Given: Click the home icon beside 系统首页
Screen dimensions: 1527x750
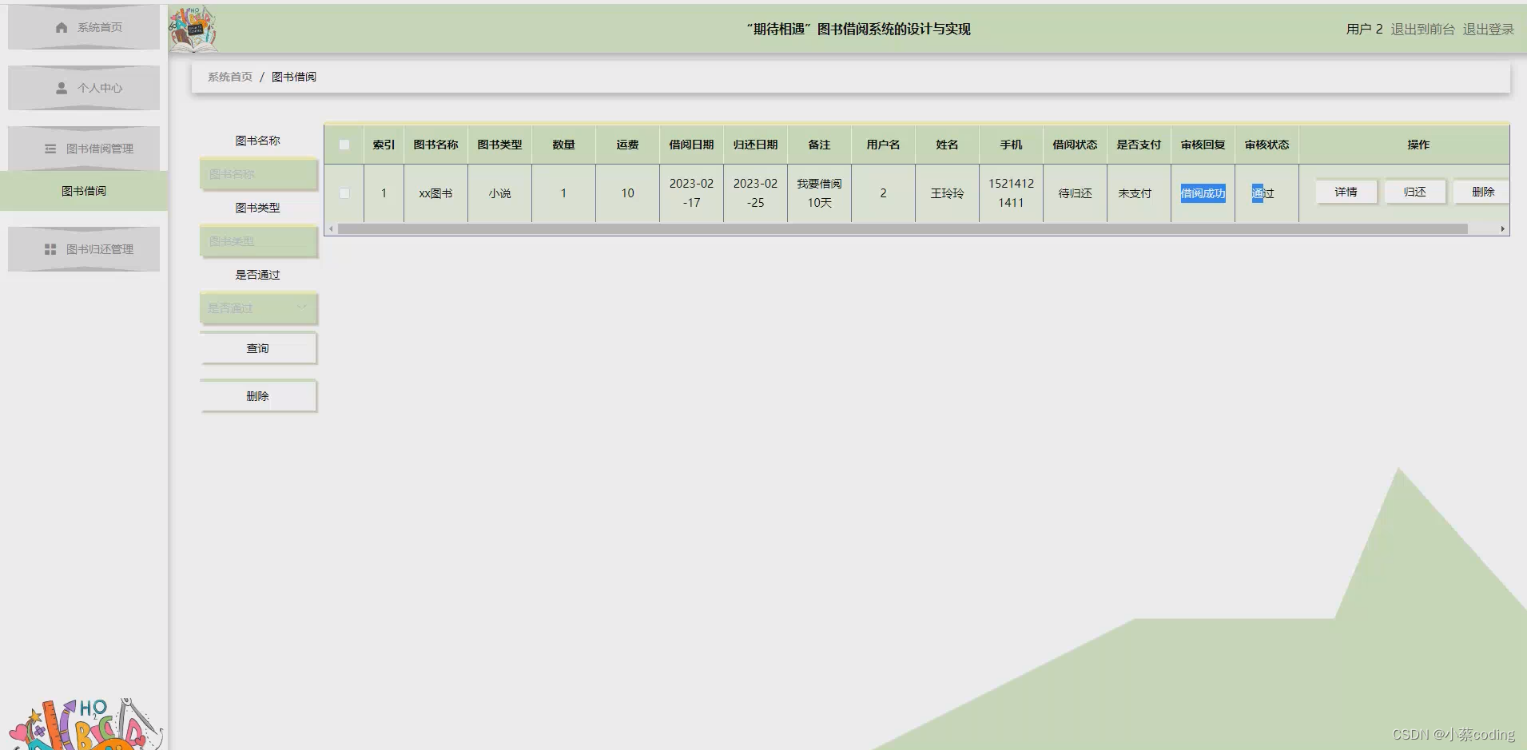Looking at the screenshot, I should (62, 27).
